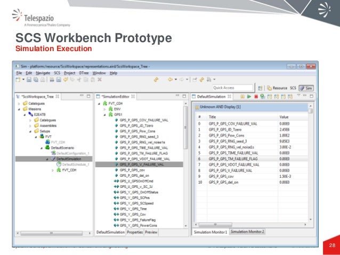Click the Paste clipboard toolbar icon
The width and height of the screenshot is (340, 255).
pyautogui.click(x=93, y=79)
